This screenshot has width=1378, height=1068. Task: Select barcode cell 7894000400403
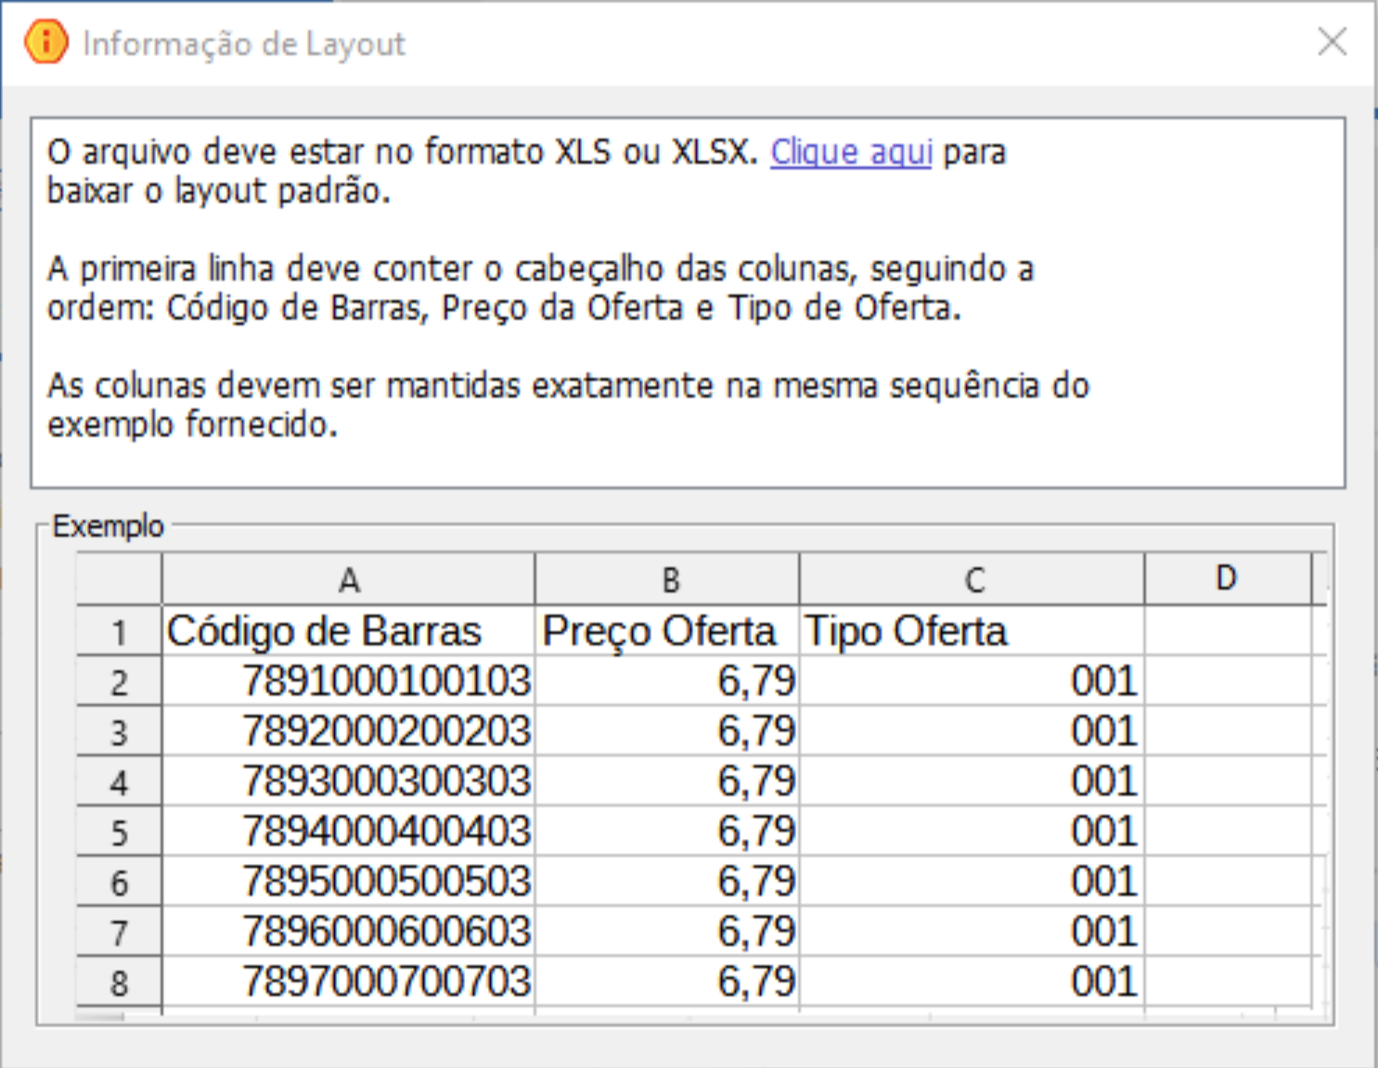coord(385,831)
